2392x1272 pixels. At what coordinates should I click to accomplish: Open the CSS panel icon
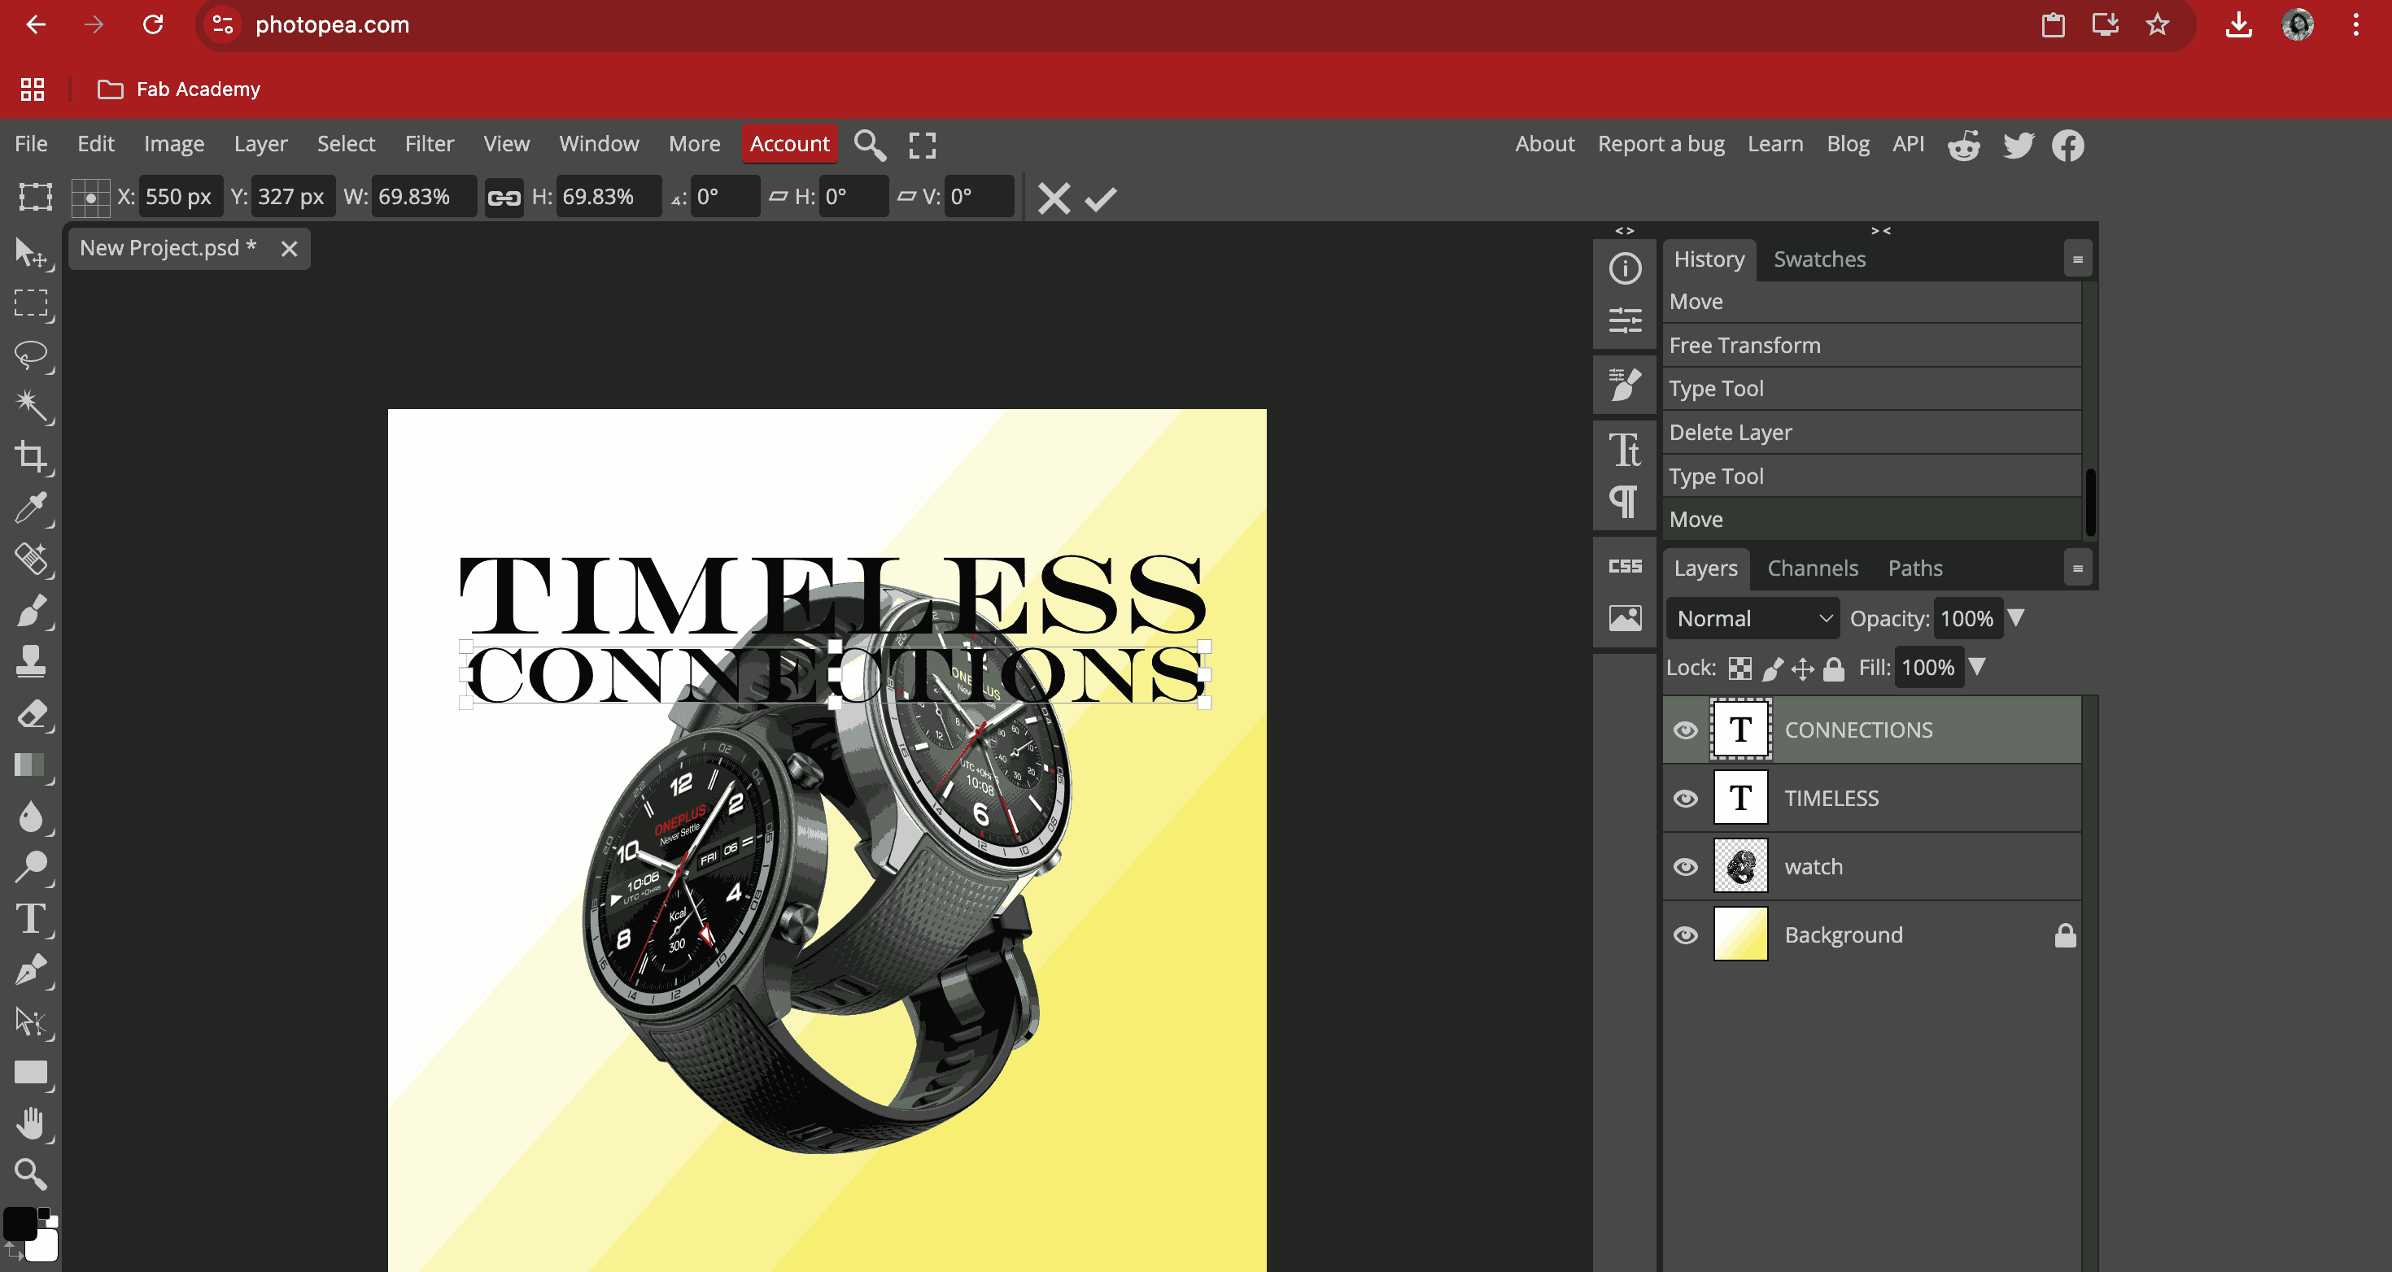pyautogui.click(x=1624, y=566)
